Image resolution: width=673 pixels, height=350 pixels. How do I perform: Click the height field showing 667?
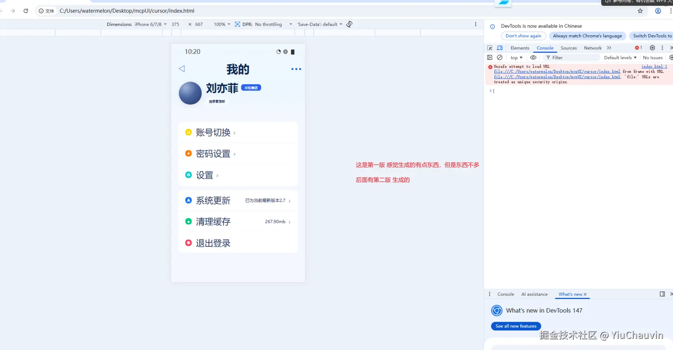[x=199, y=24]
